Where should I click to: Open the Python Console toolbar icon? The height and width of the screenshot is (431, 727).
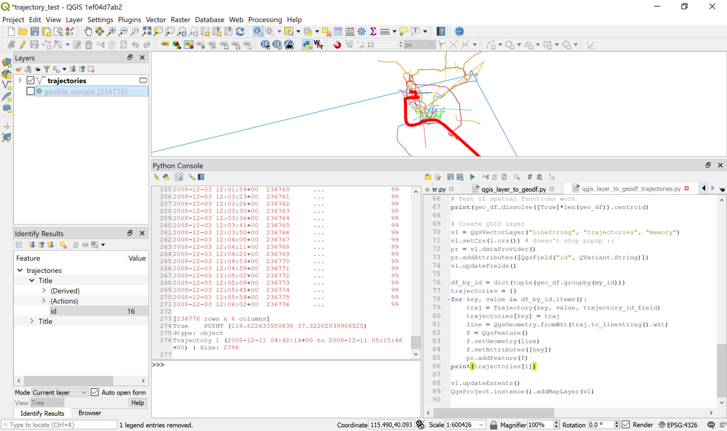tap(307, 44)
